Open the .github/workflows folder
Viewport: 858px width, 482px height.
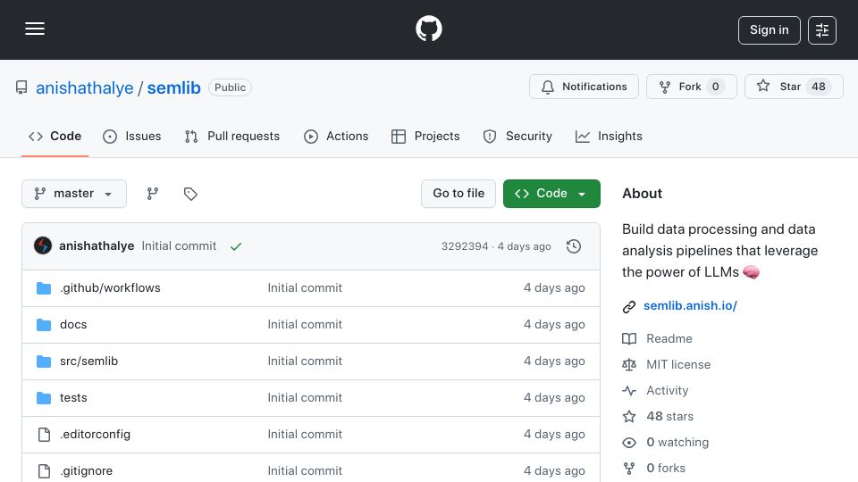point(110,288)
